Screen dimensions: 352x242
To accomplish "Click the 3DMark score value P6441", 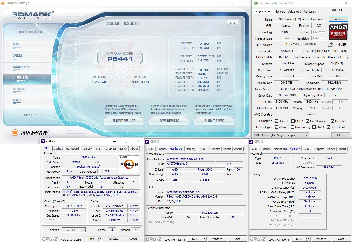I will point(120,59).
